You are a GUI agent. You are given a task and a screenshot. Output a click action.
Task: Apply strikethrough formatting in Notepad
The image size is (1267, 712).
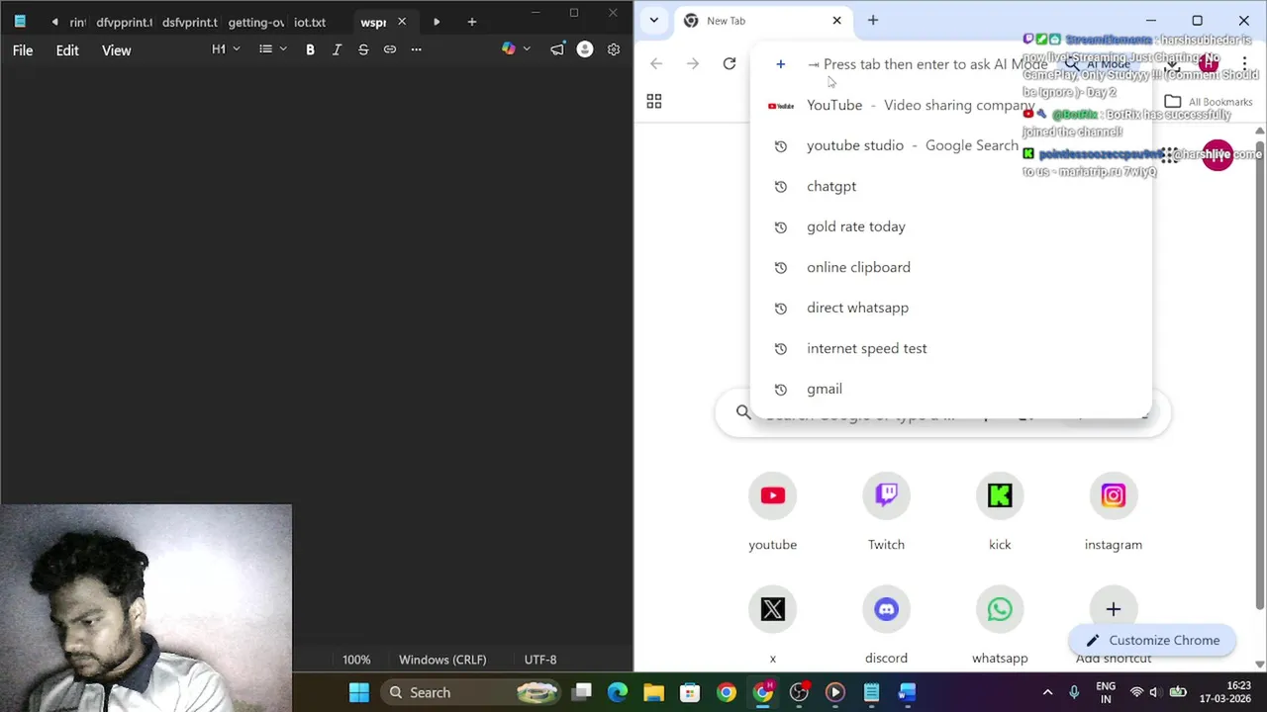363,49
